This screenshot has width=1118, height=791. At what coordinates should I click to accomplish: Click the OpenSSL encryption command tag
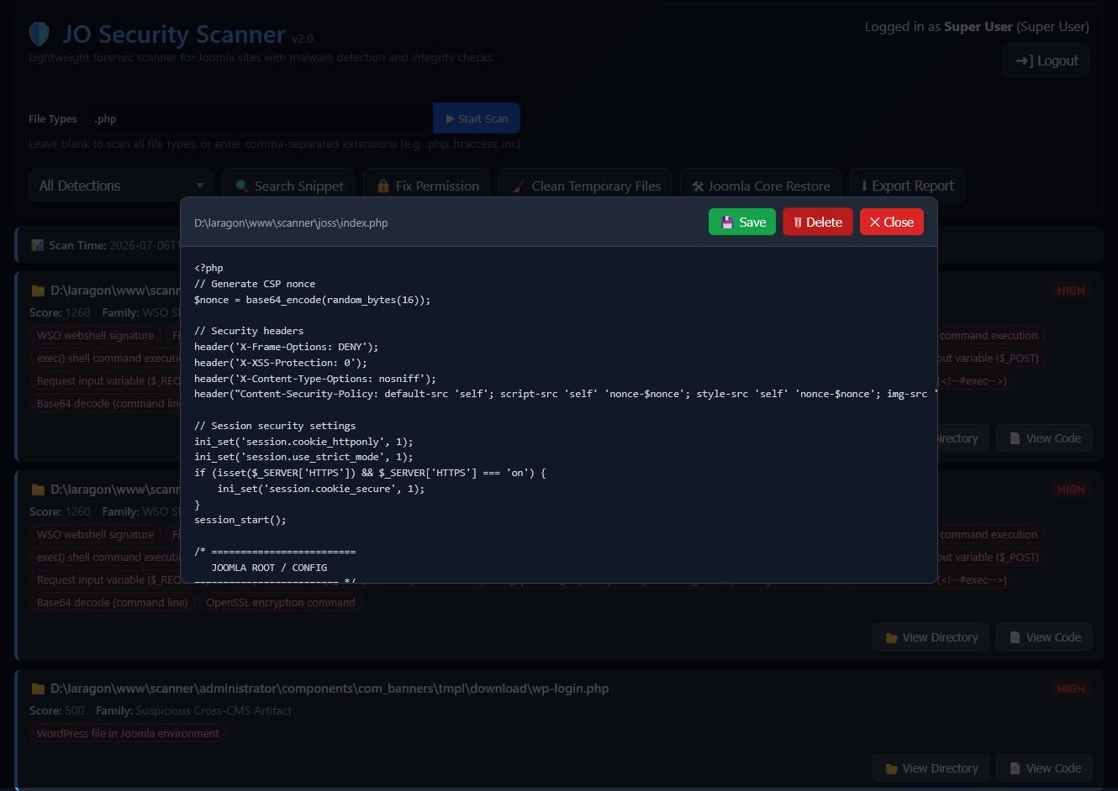281,602
